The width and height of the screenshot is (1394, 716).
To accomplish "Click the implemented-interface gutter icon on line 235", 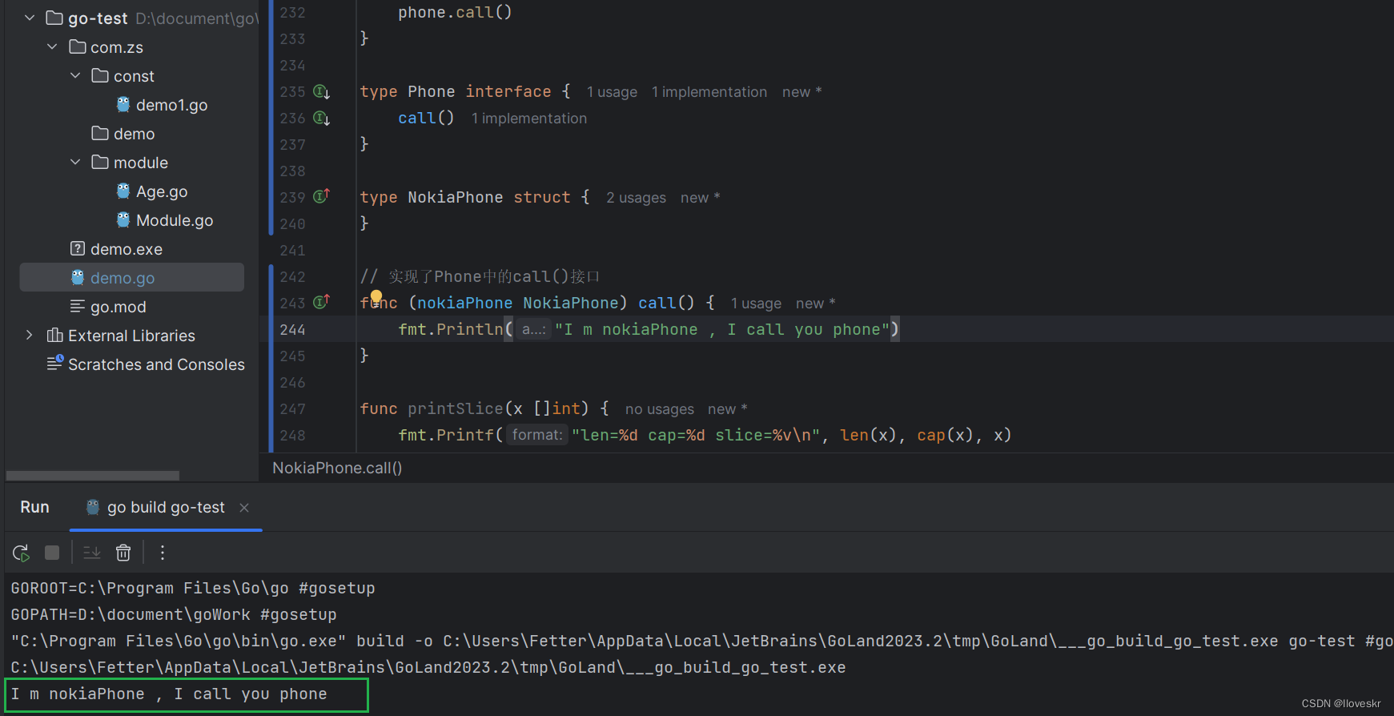I will tap(321, 92).
